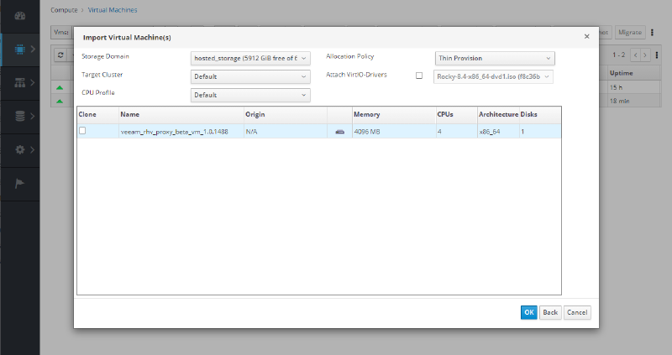
Task: Open the Storage Domain dropdown
Action: (250, 58)
